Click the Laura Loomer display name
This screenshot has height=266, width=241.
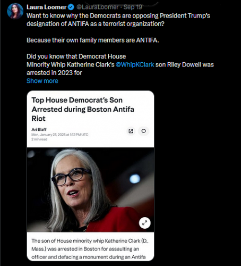click(47, 7)
